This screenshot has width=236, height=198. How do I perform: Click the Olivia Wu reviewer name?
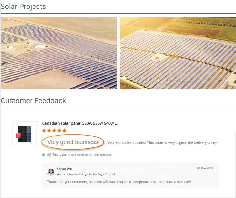(x=65, y=169)
